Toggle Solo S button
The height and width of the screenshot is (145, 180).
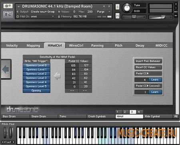click(x=117, y=7)
